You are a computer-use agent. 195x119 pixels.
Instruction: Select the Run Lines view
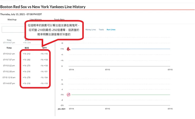pos(111,30)
